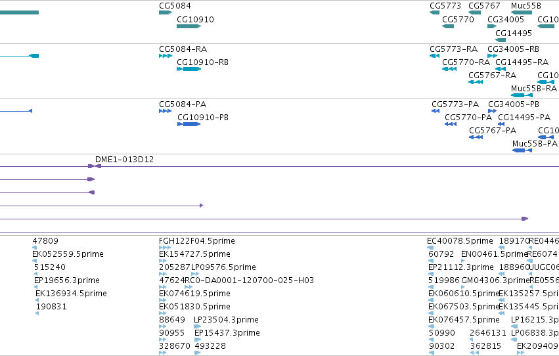This screenshot has height=356, width=559.
Task: Click the 493228 EST label
Action: (210, 346)
